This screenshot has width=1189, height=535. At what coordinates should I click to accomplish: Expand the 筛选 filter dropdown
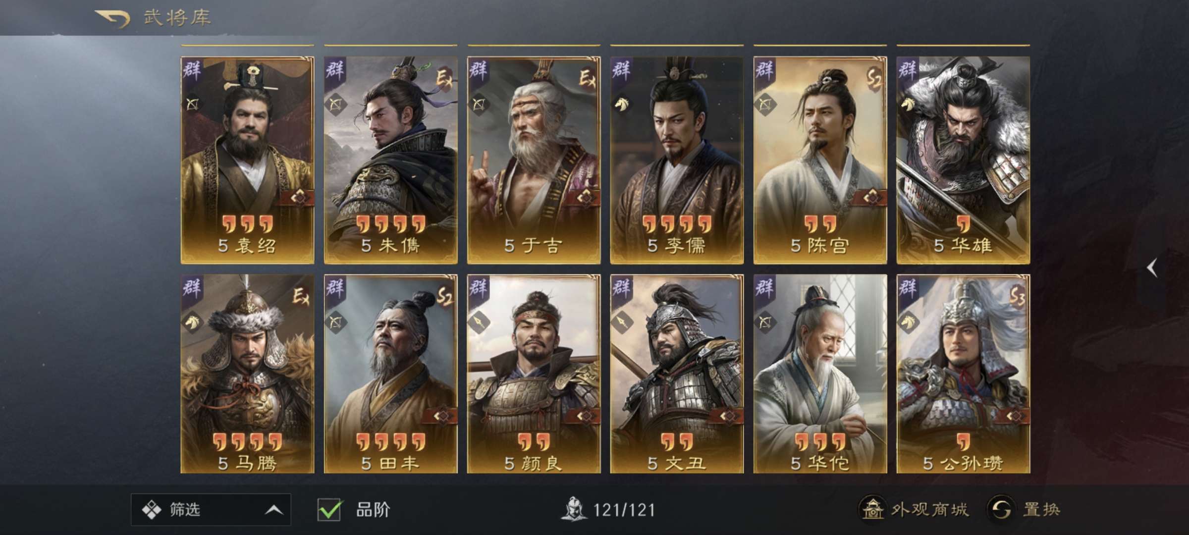click(x=211, y=509)
